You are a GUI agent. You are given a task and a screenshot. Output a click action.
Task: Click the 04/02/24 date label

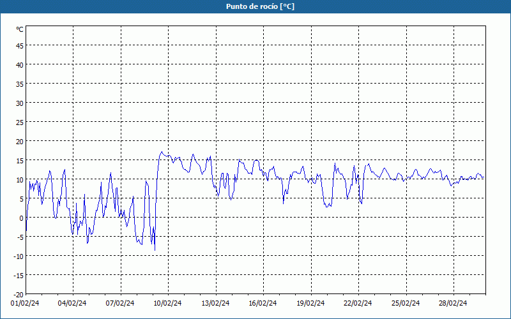[72, 304]
